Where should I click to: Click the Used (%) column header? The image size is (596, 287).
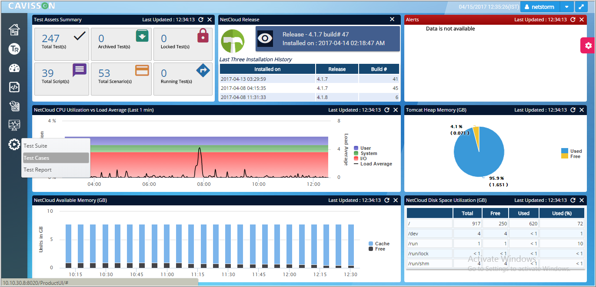[562, 213]
